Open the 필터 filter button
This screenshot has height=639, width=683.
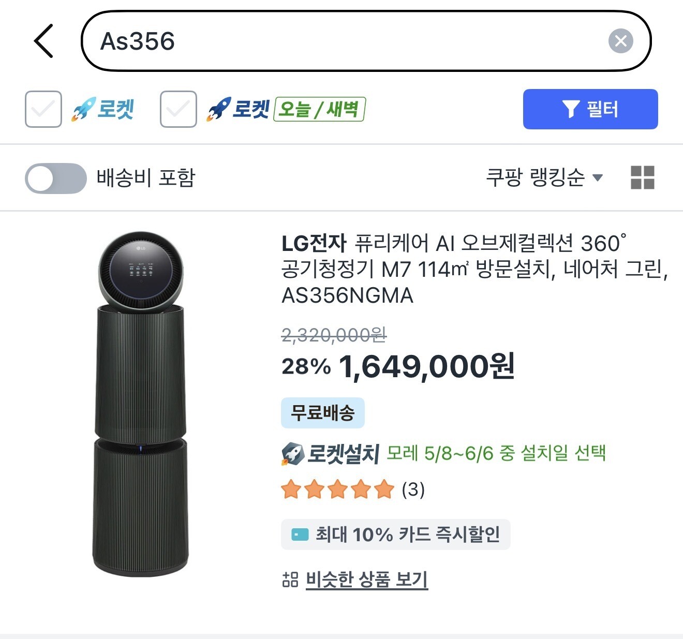pos(590,109)
